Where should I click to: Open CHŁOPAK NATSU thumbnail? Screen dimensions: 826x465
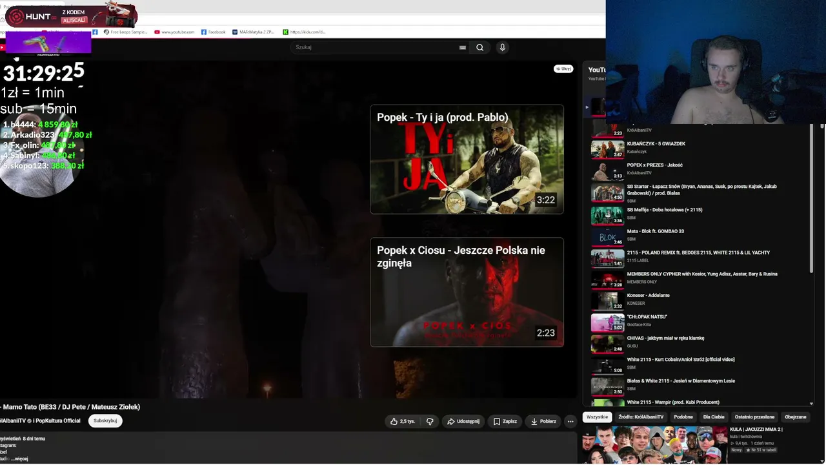tap(607, 322)
